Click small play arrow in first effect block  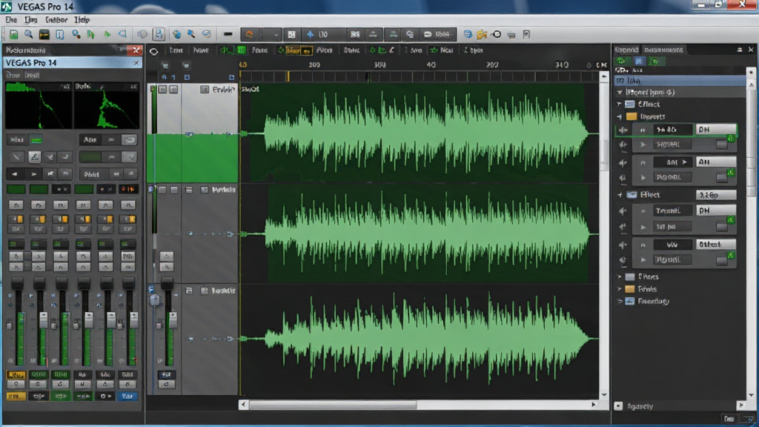pos(643,145)
